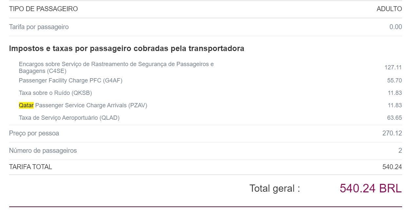This screenshot has height=212, width=410.
Task: Click the Número de passageiros label
Action: 43,151
